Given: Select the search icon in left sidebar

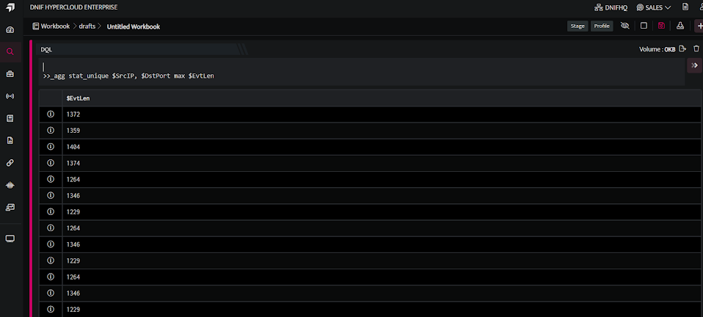Looking at the screenshot, I should pos(10,52).
